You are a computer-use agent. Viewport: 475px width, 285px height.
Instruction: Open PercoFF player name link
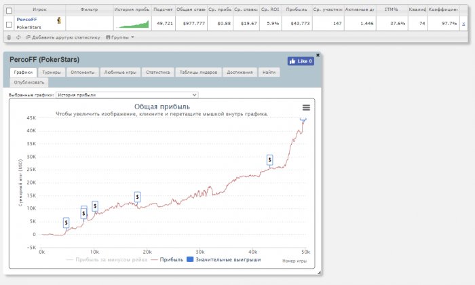[26, 20]
